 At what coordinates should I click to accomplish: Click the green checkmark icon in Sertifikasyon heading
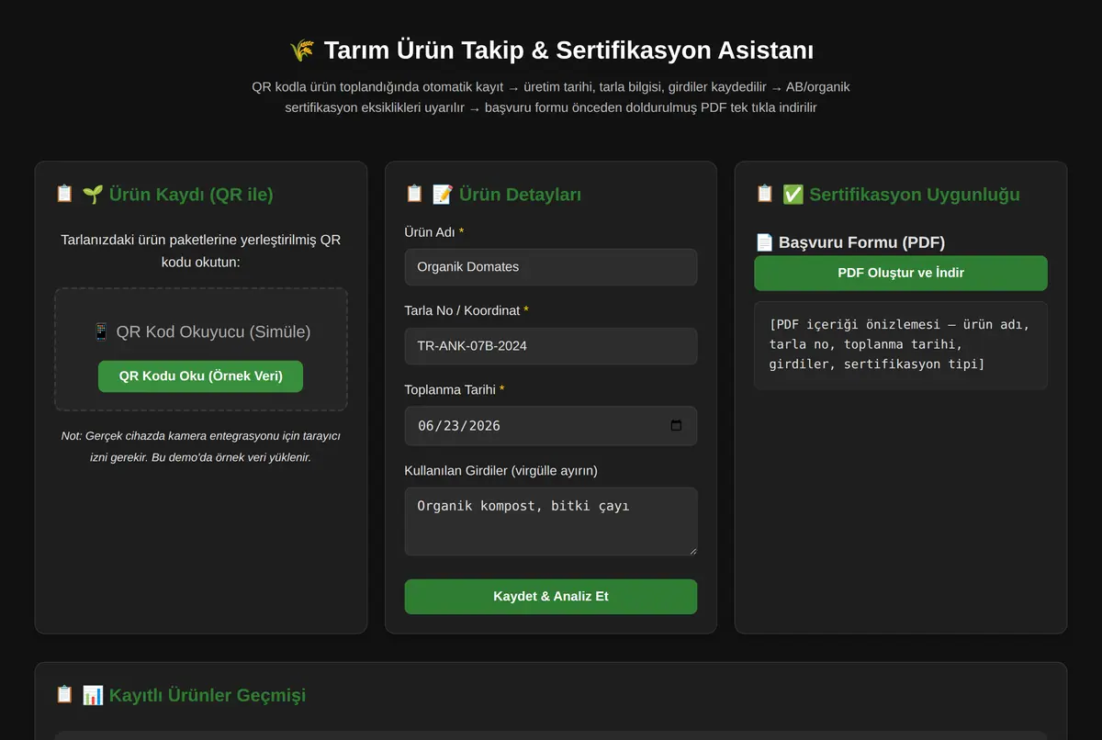click(793, 194)
